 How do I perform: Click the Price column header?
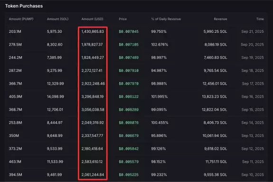(x=123, y=19)
